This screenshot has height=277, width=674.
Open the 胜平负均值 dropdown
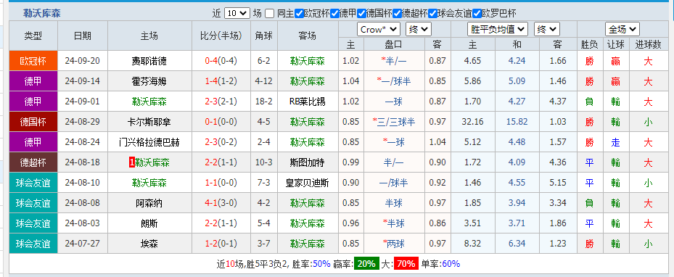[x=498, y=29]
